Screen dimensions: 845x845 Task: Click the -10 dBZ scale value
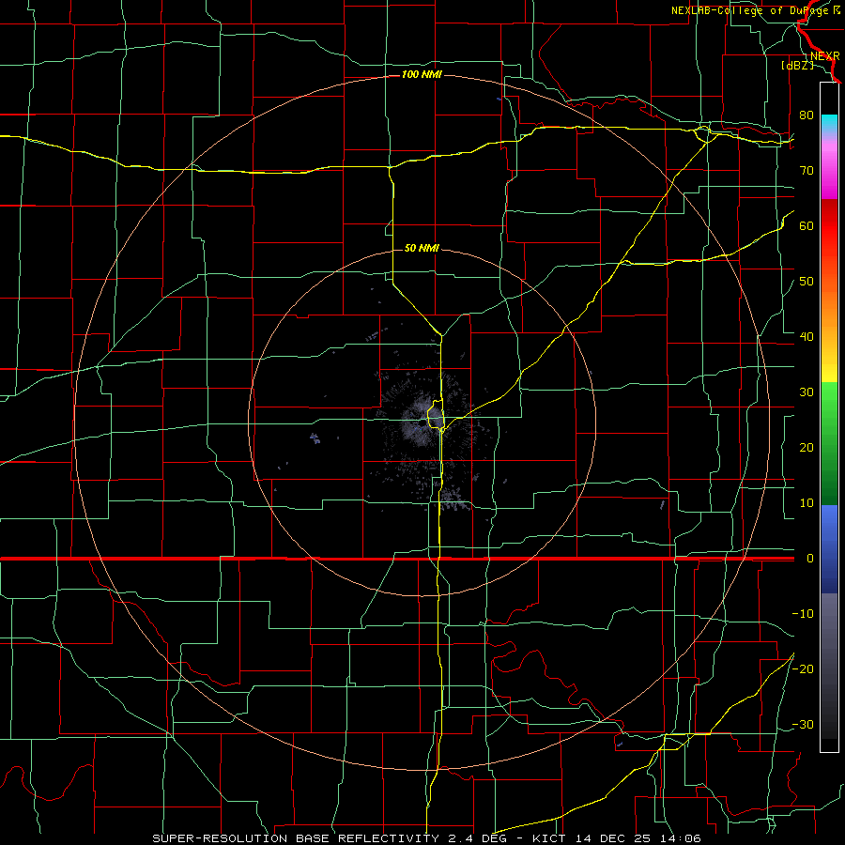pos(803,613)
